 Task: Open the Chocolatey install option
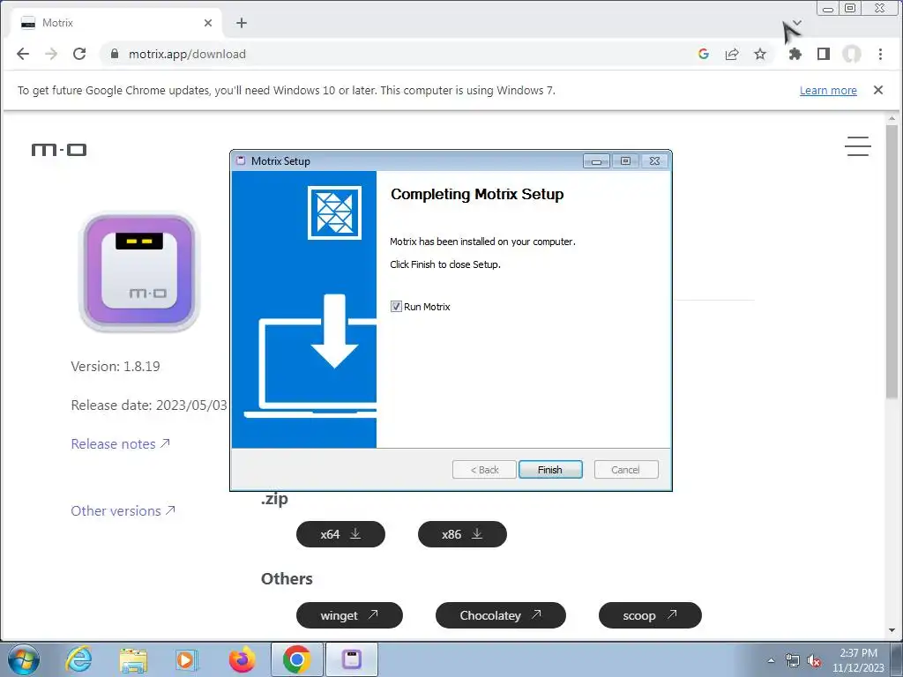pos(501,615)
